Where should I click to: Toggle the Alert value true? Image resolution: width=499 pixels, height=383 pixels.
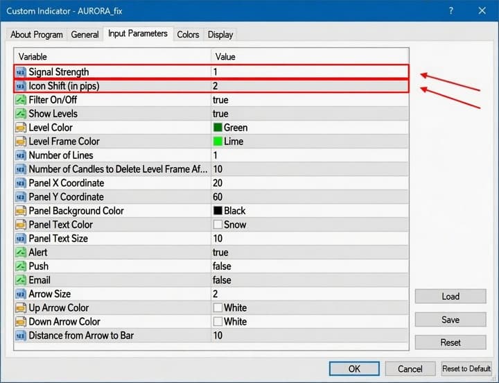[310, 253]
